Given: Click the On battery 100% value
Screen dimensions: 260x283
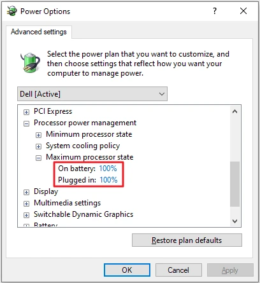Looking at the screenshot, I should [108, 169].
